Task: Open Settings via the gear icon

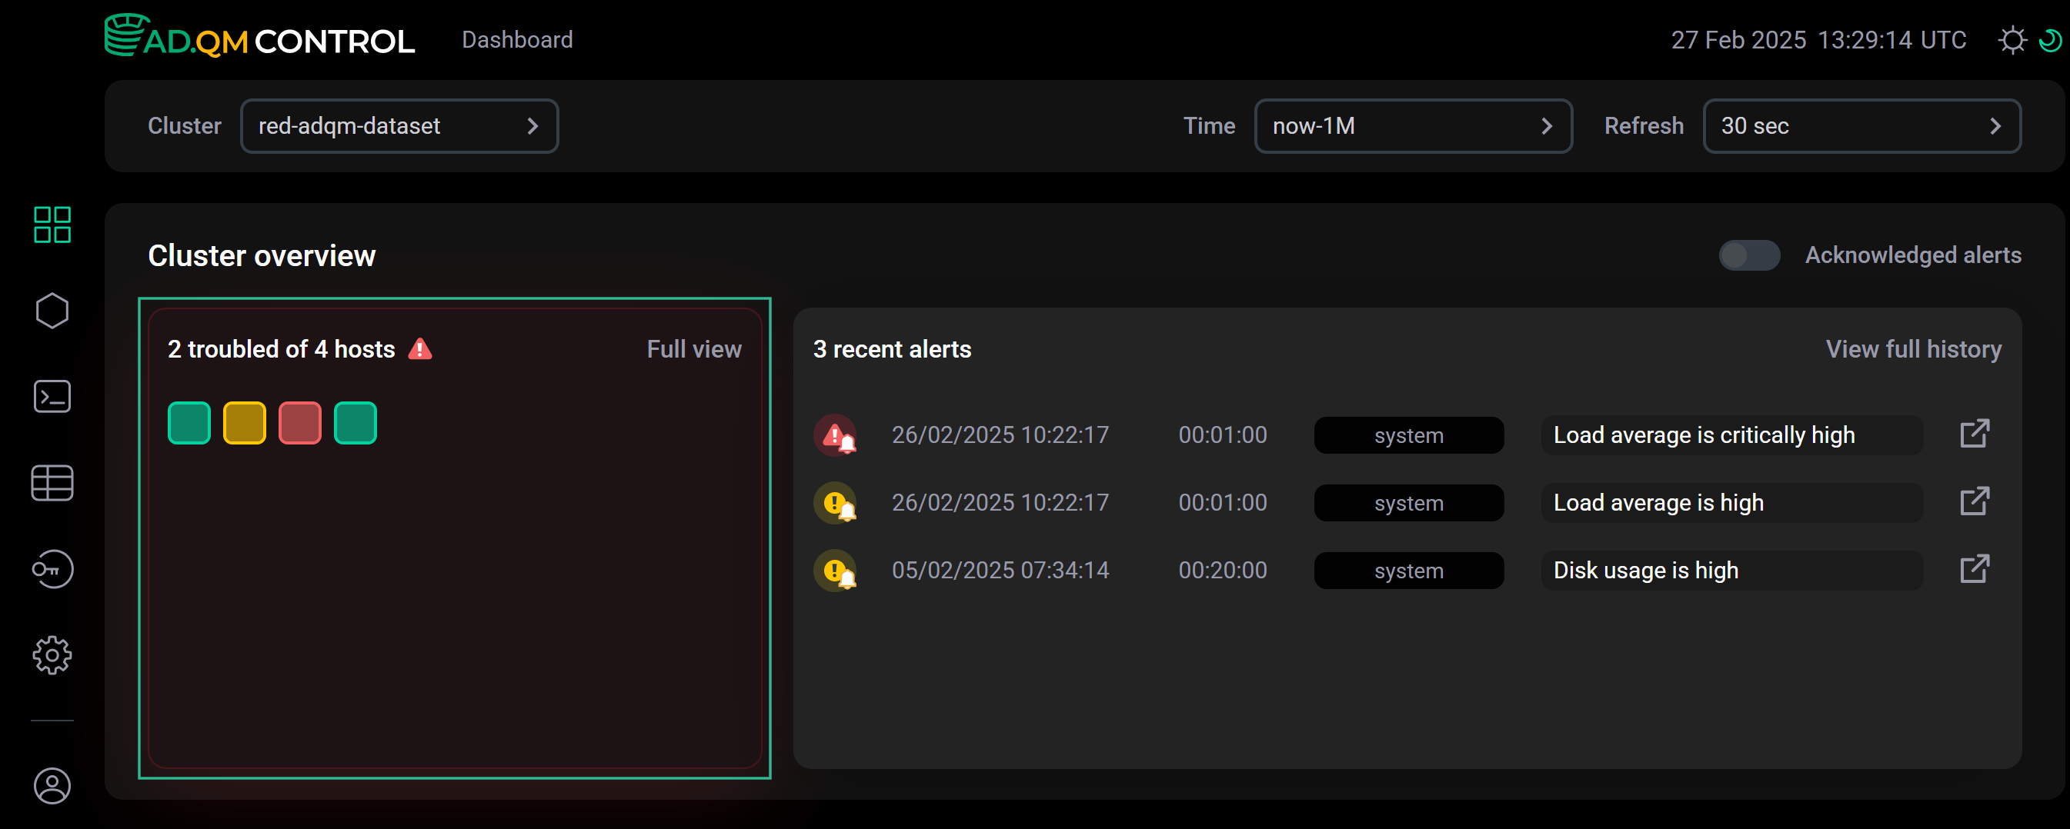Action: 52,654
